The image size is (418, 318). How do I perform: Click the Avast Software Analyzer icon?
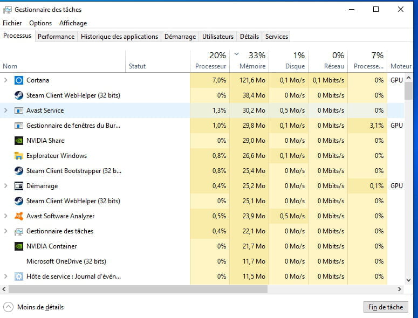coord(19,216)
